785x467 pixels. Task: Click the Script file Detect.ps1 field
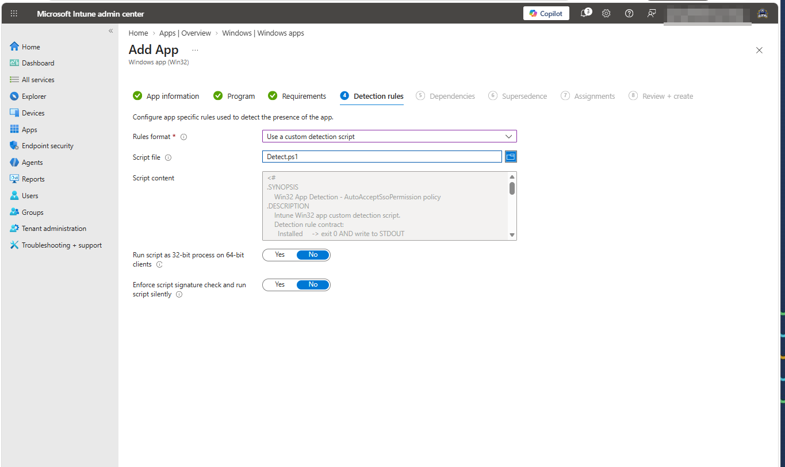[382, 157]
